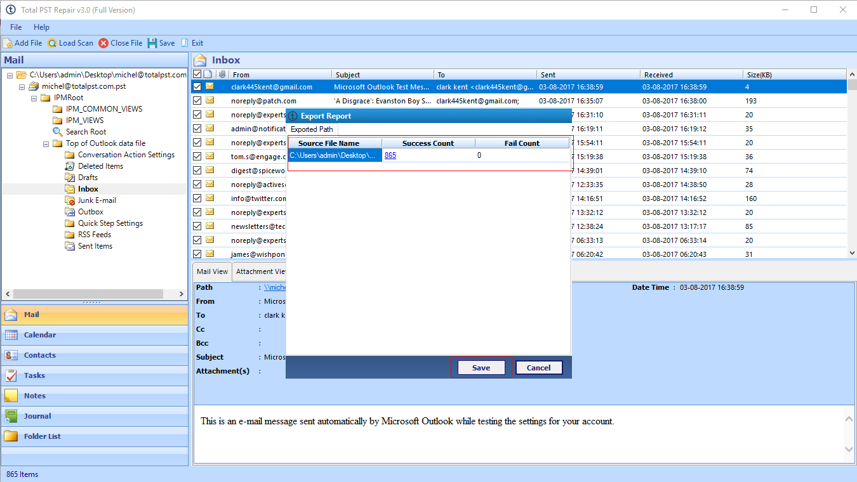Click the Notes navigation pane icon
Viewport: 857px width, 482px height.
click(11, 396)
